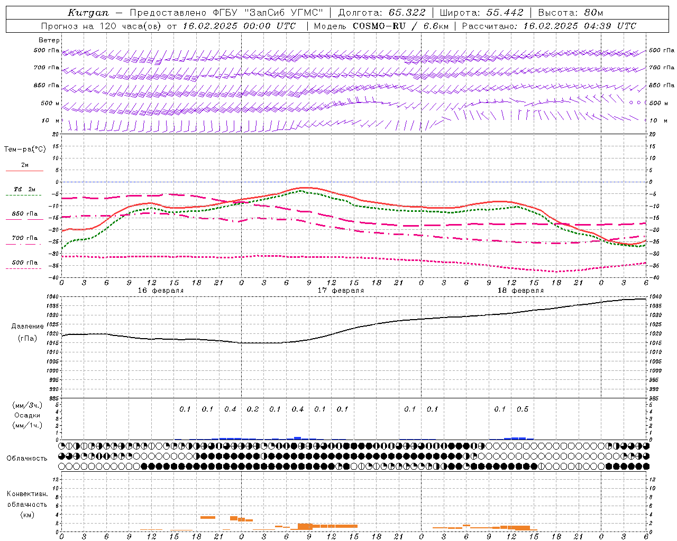Viewport: 677px width, 541px height.
Task: Select the "Облачность" cloud cover label
Action: (27, 459)
